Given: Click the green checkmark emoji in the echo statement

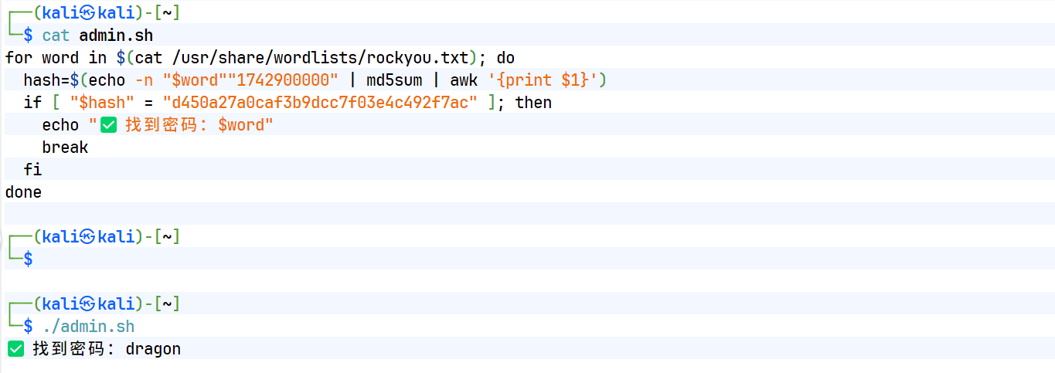Looking at the screenshot, I should pos(109,125).
